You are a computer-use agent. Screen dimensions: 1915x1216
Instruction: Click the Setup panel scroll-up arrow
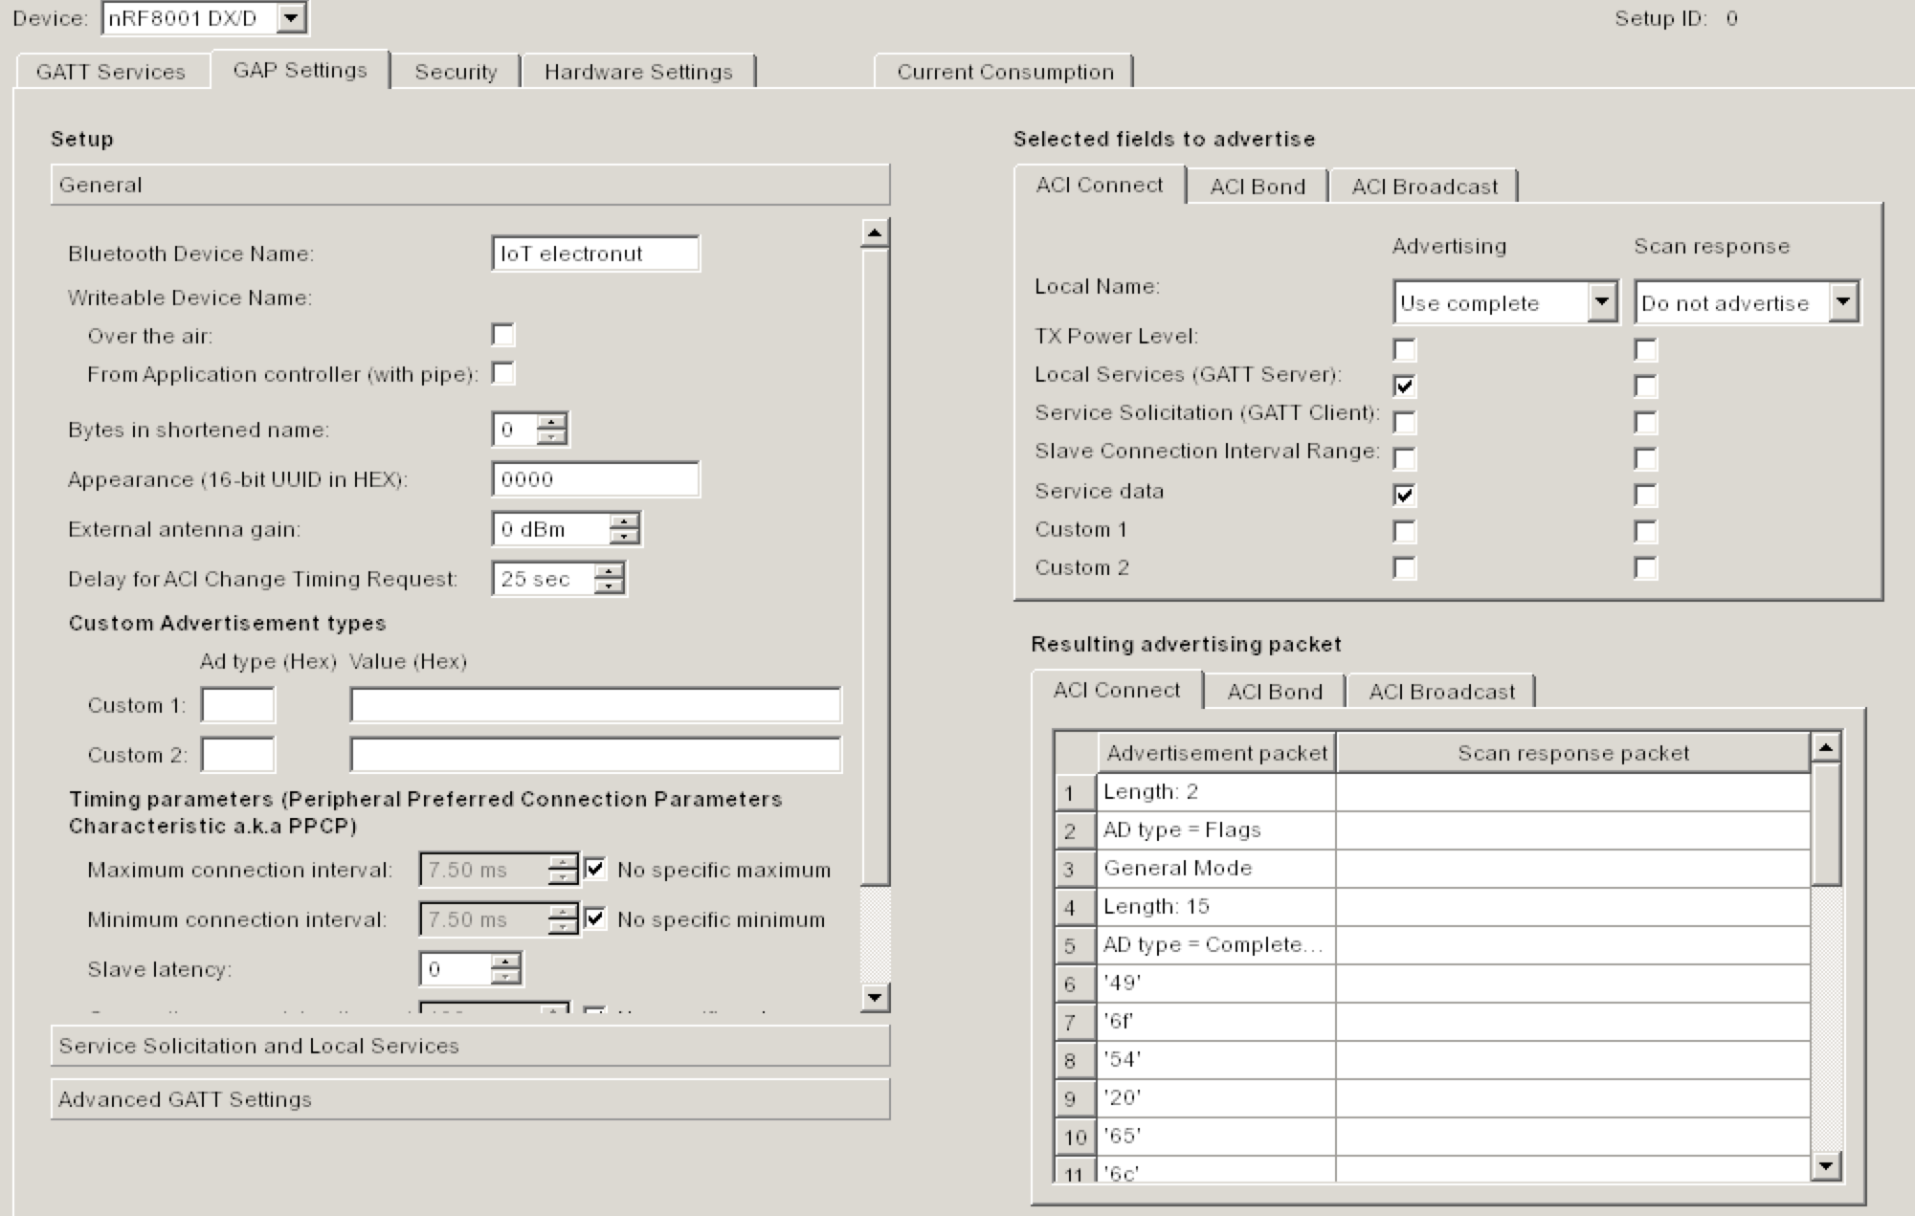pyautogui.click(x=874, y=233)
